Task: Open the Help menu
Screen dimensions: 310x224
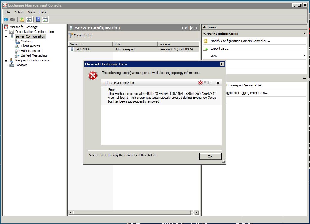Action: click(42, 12)
